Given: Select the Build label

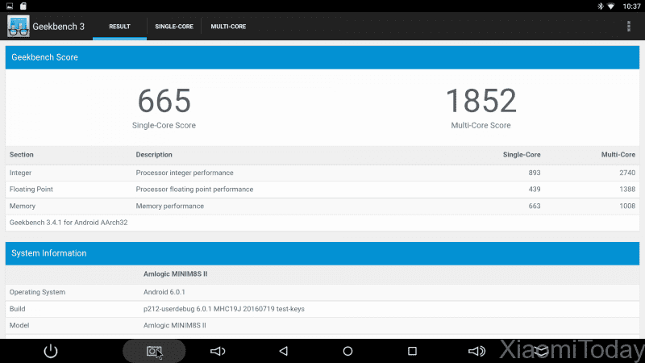Looking at the screenshot, I should [17, 309].
